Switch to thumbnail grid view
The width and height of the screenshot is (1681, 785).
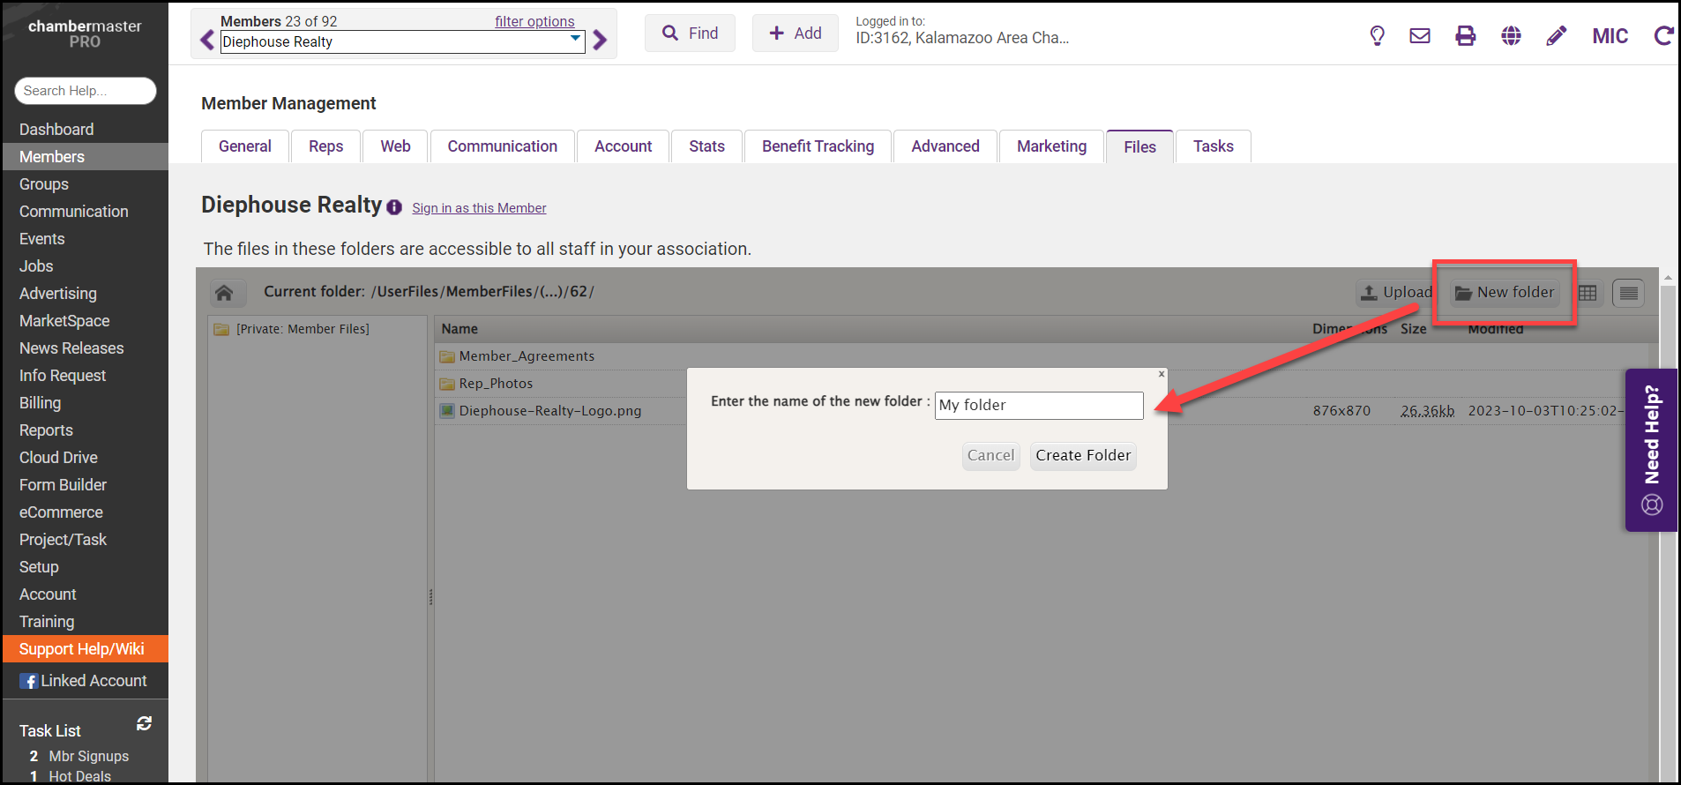click(1588, 293)
